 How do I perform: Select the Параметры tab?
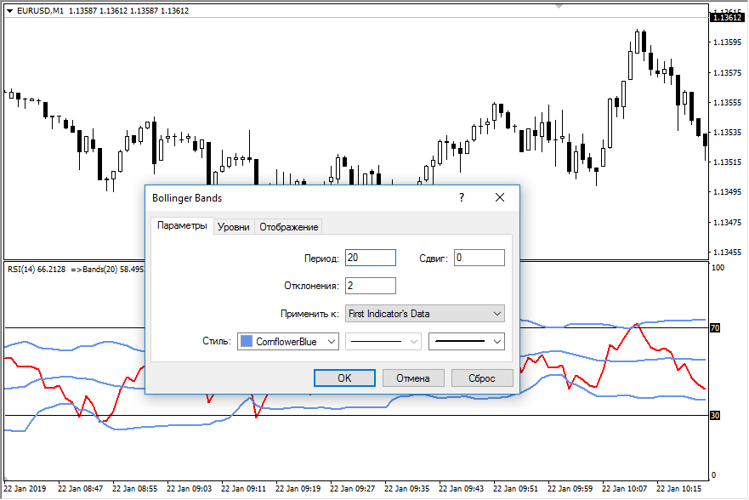pos(182,226)
